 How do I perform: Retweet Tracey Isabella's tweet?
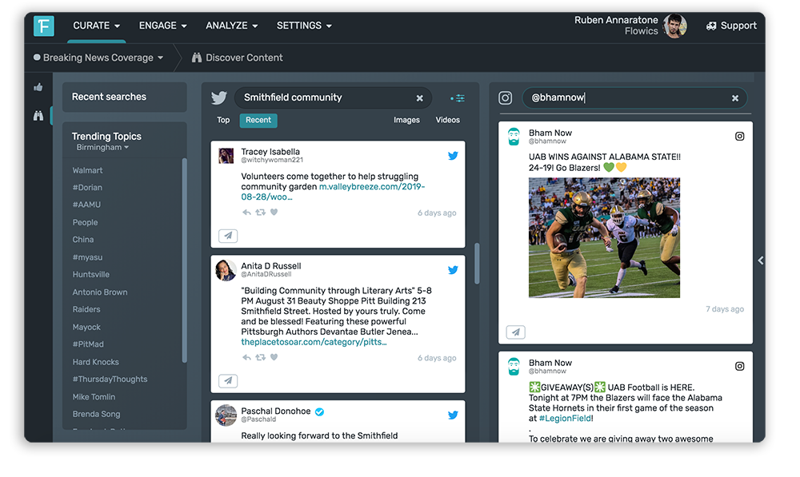click(260, 213)
